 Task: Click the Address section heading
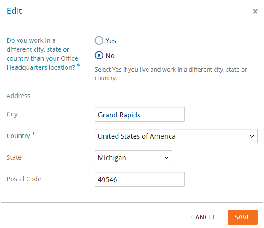click(18, 96)
